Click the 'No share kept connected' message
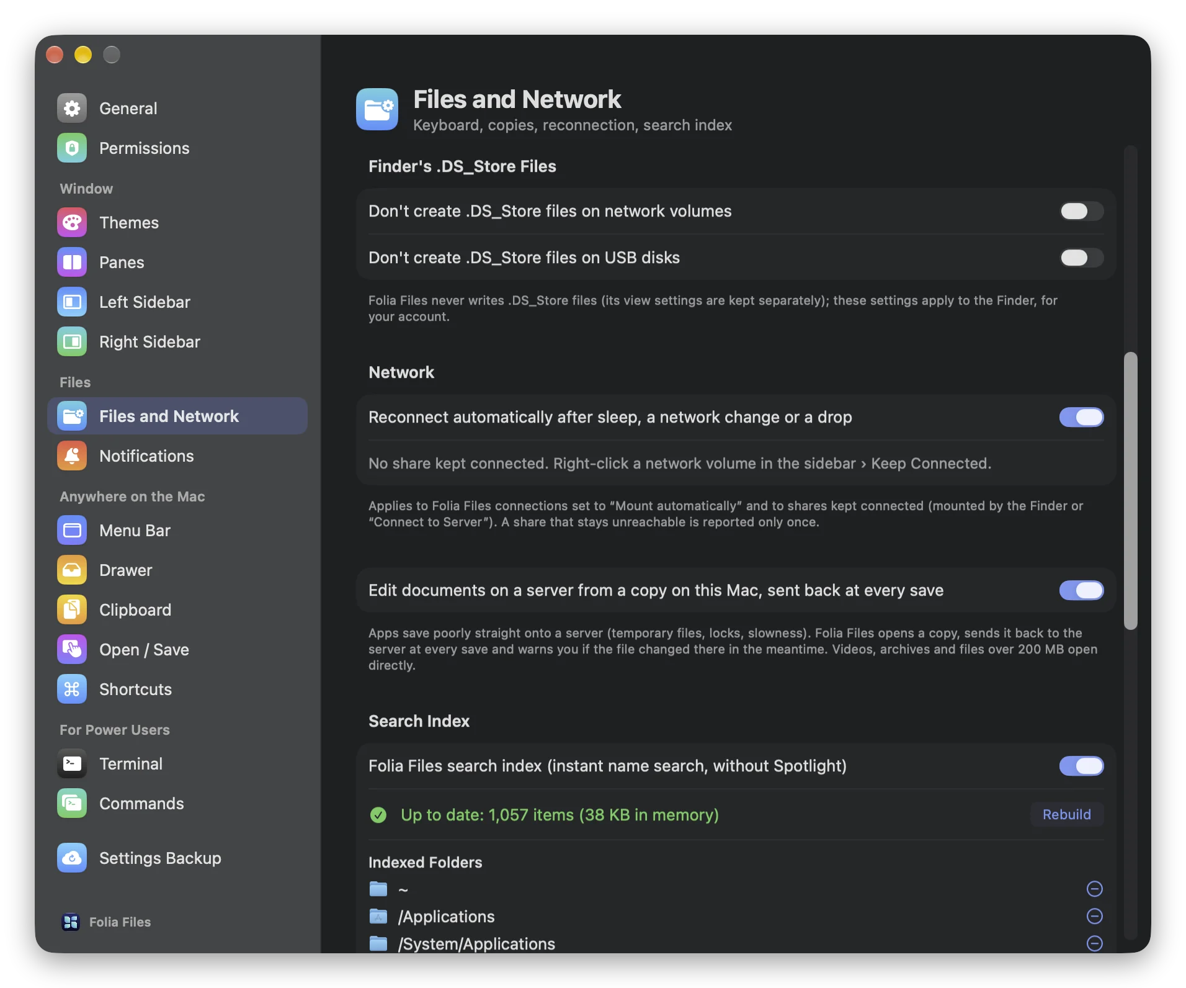The width and height of the screenshot is (1186, 988). click(680, 464)
